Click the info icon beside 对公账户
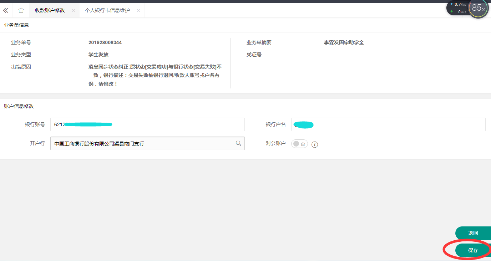 pyautogui.click(x=315, y=144)
